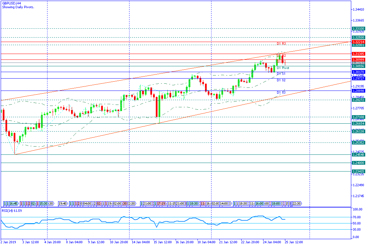Select the grey current price 1.30783 tag
The image size is (369, 246).
pyautogui.click(x=358, y=63)
